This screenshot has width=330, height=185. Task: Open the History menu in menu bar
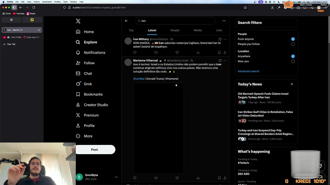tap(37, 2)
